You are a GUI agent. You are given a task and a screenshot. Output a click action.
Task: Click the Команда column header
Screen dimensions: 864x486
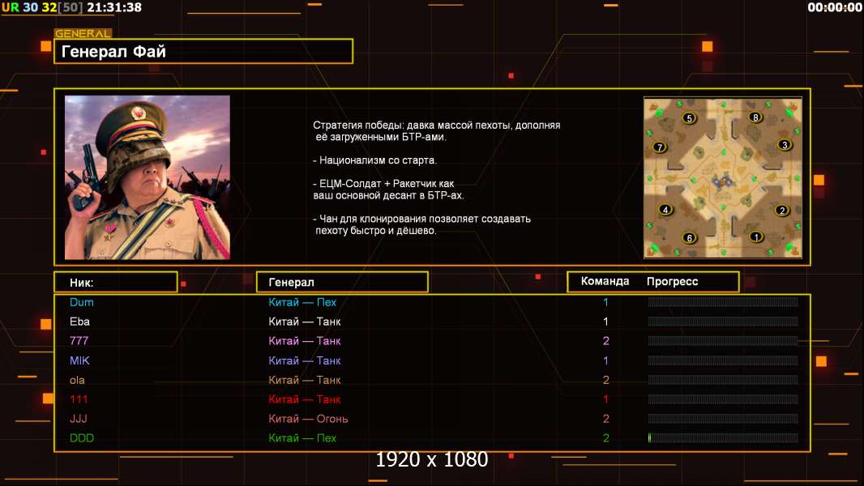pos(605,281)
